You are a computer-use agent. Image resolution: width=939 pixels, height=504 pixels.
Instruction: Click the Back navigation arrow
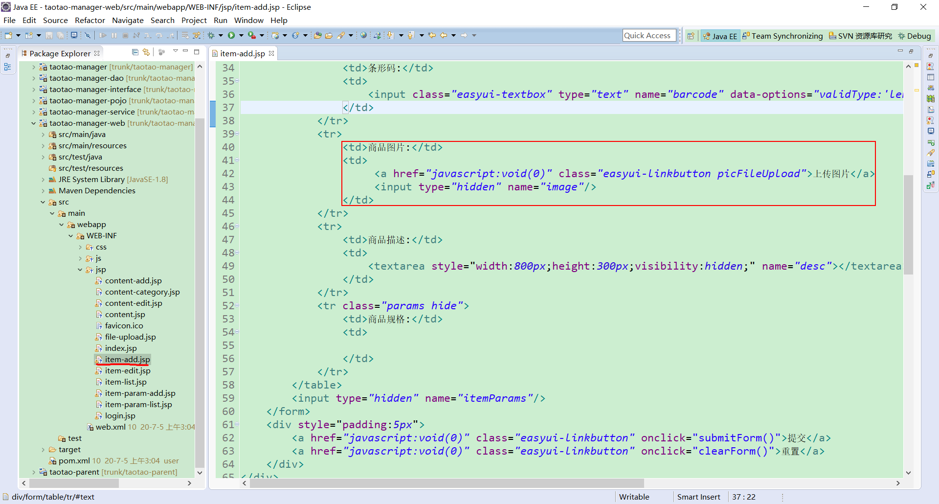click(x=444, y=35)
